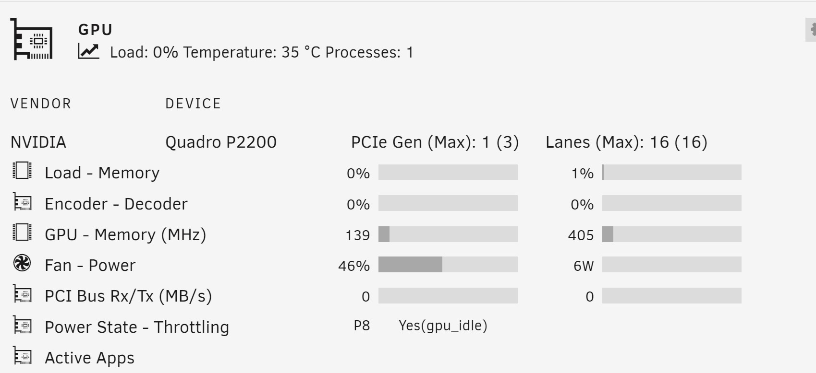Click the Load - Memory chip icon
Image resolution: width=816 pixels, height=373 pixels.
22,171
